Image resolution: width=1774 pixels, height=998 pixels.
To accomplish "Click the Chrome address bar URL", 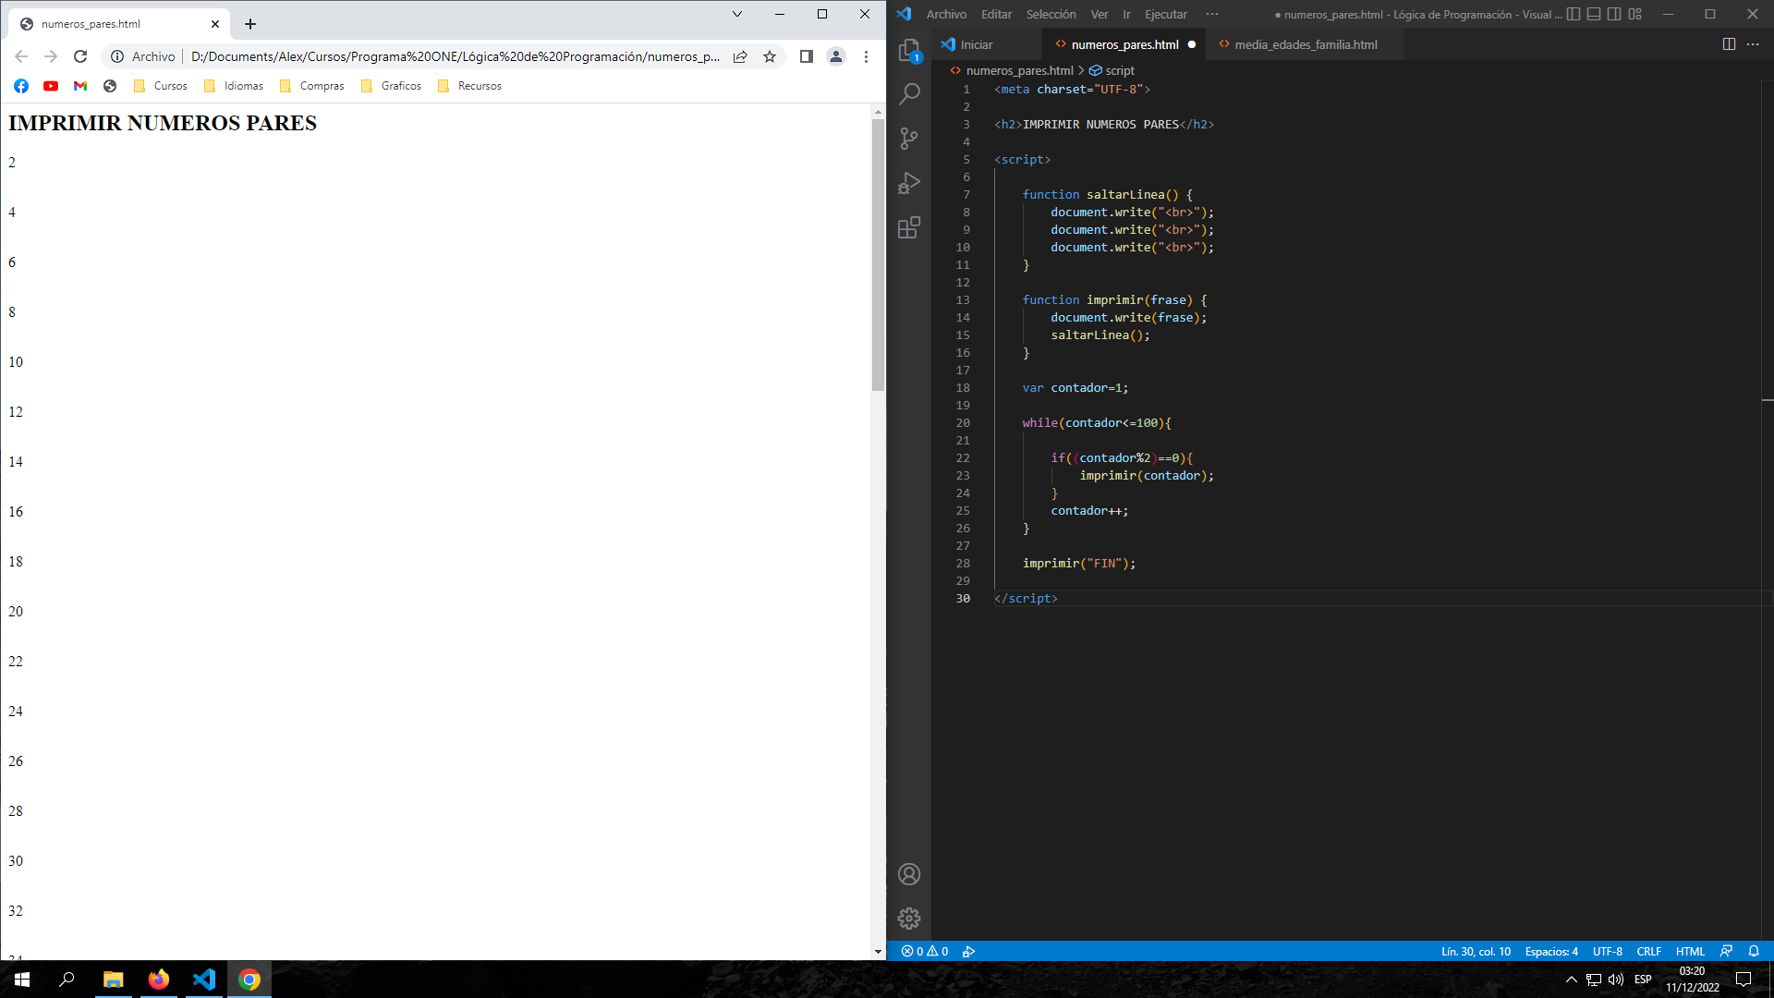I will click(x=455, y=56).
